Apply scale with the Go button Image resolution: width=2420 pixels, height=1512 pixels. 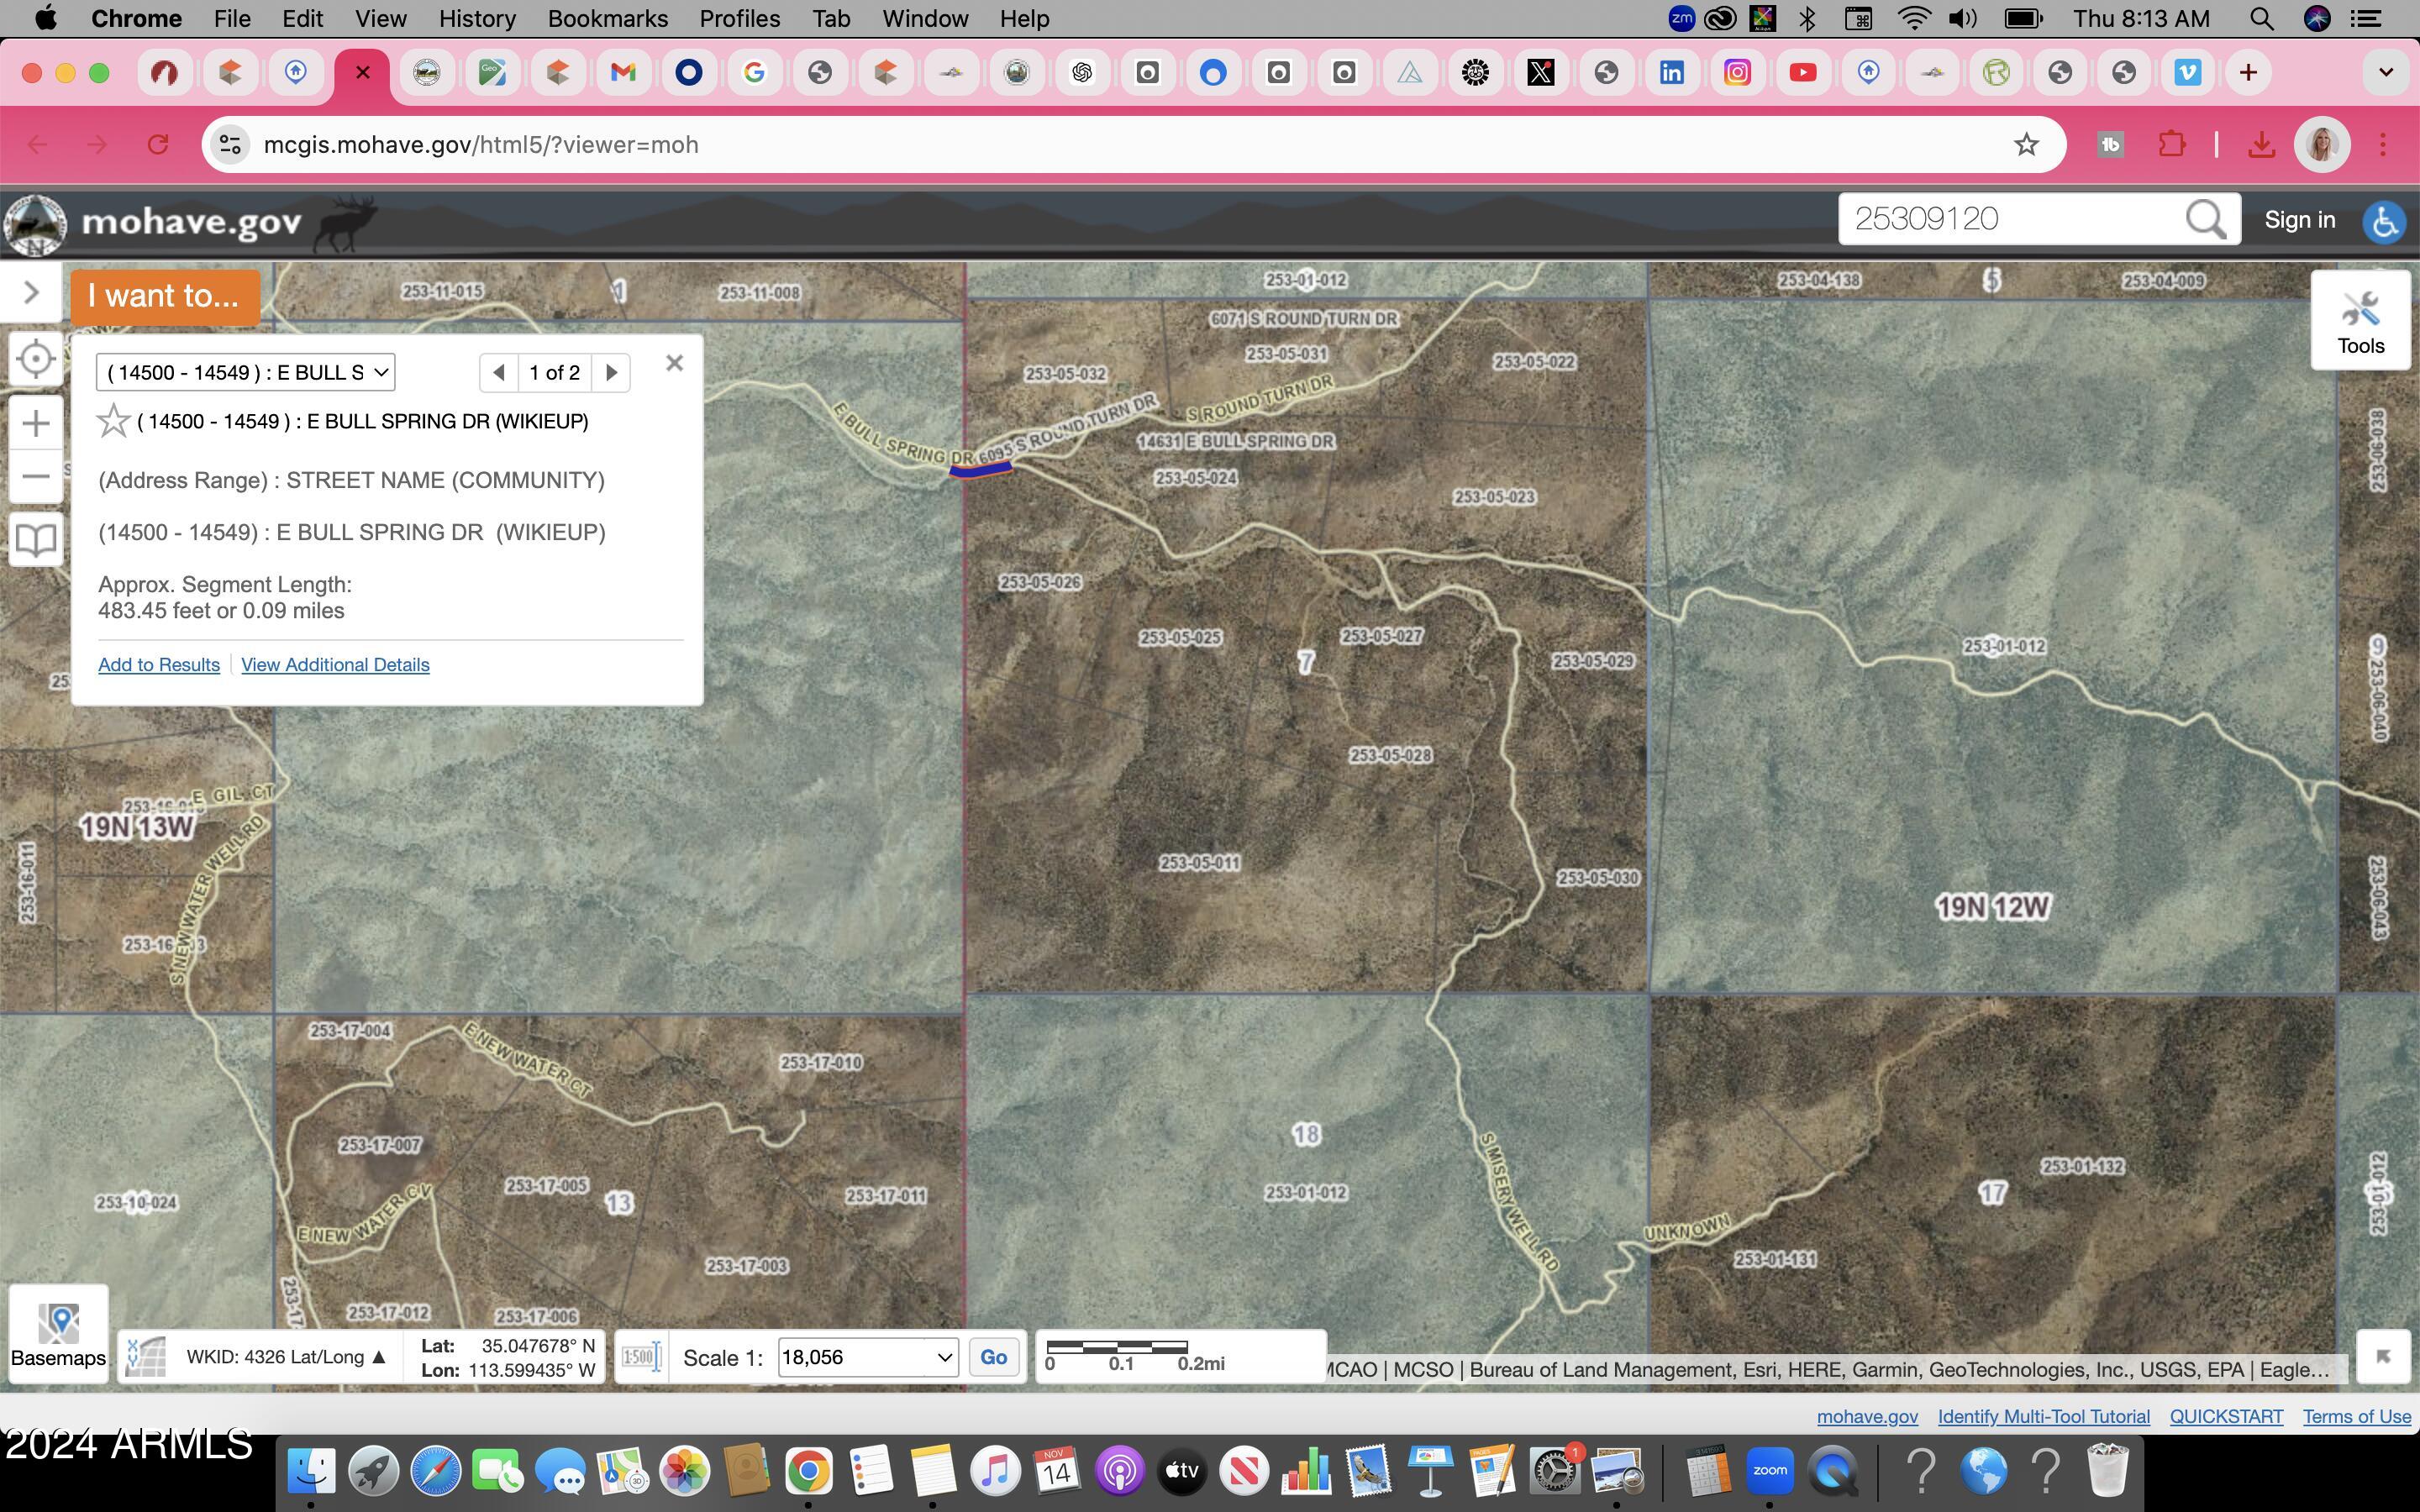[x=994, y=1357]
